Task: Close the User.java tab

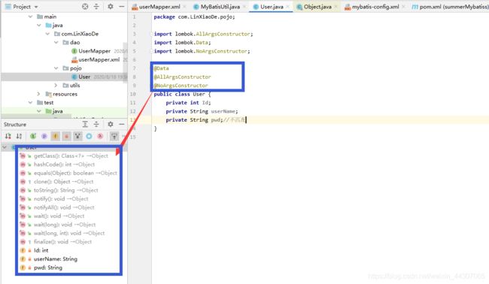Action: [x=287, y=7]
